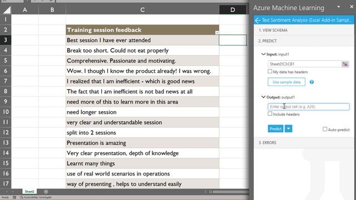Add a new sheet with plus icon
Viewport: 356px width, 200px height.
click(46, 192)
